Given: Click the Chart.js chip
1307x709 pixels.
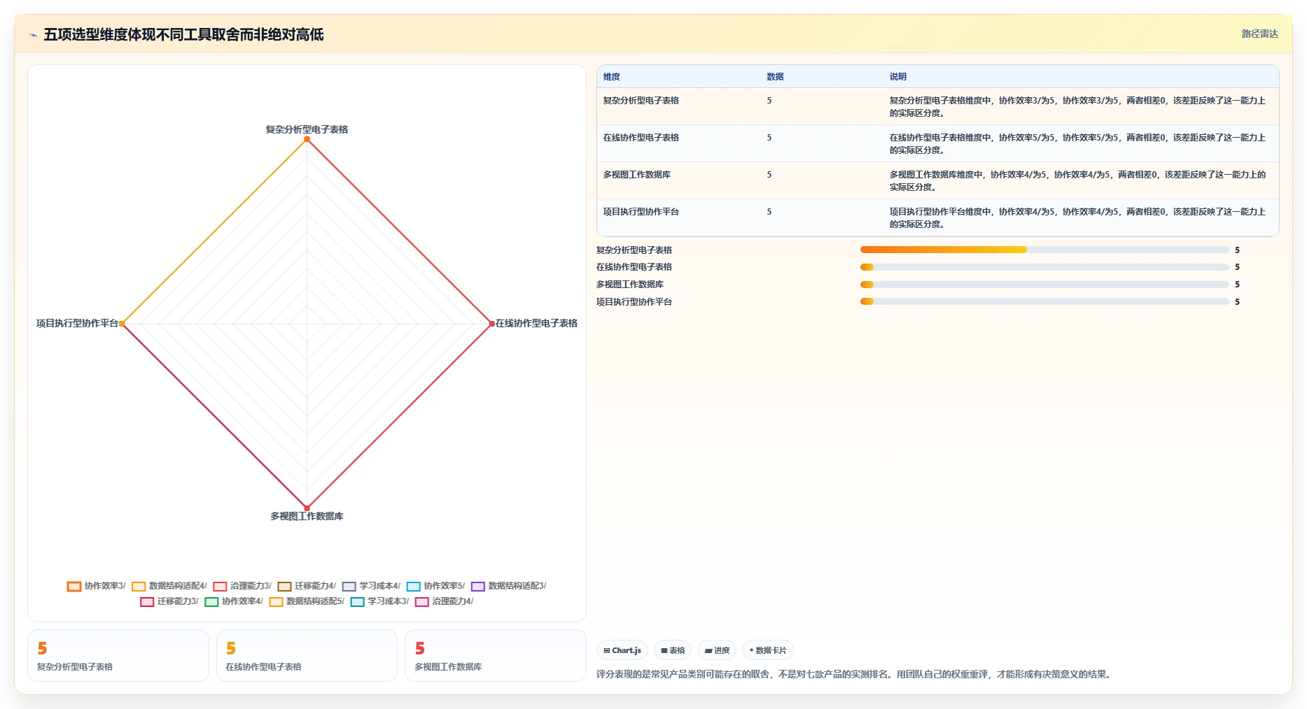Looking at the screenshot, I should (622, 650).
